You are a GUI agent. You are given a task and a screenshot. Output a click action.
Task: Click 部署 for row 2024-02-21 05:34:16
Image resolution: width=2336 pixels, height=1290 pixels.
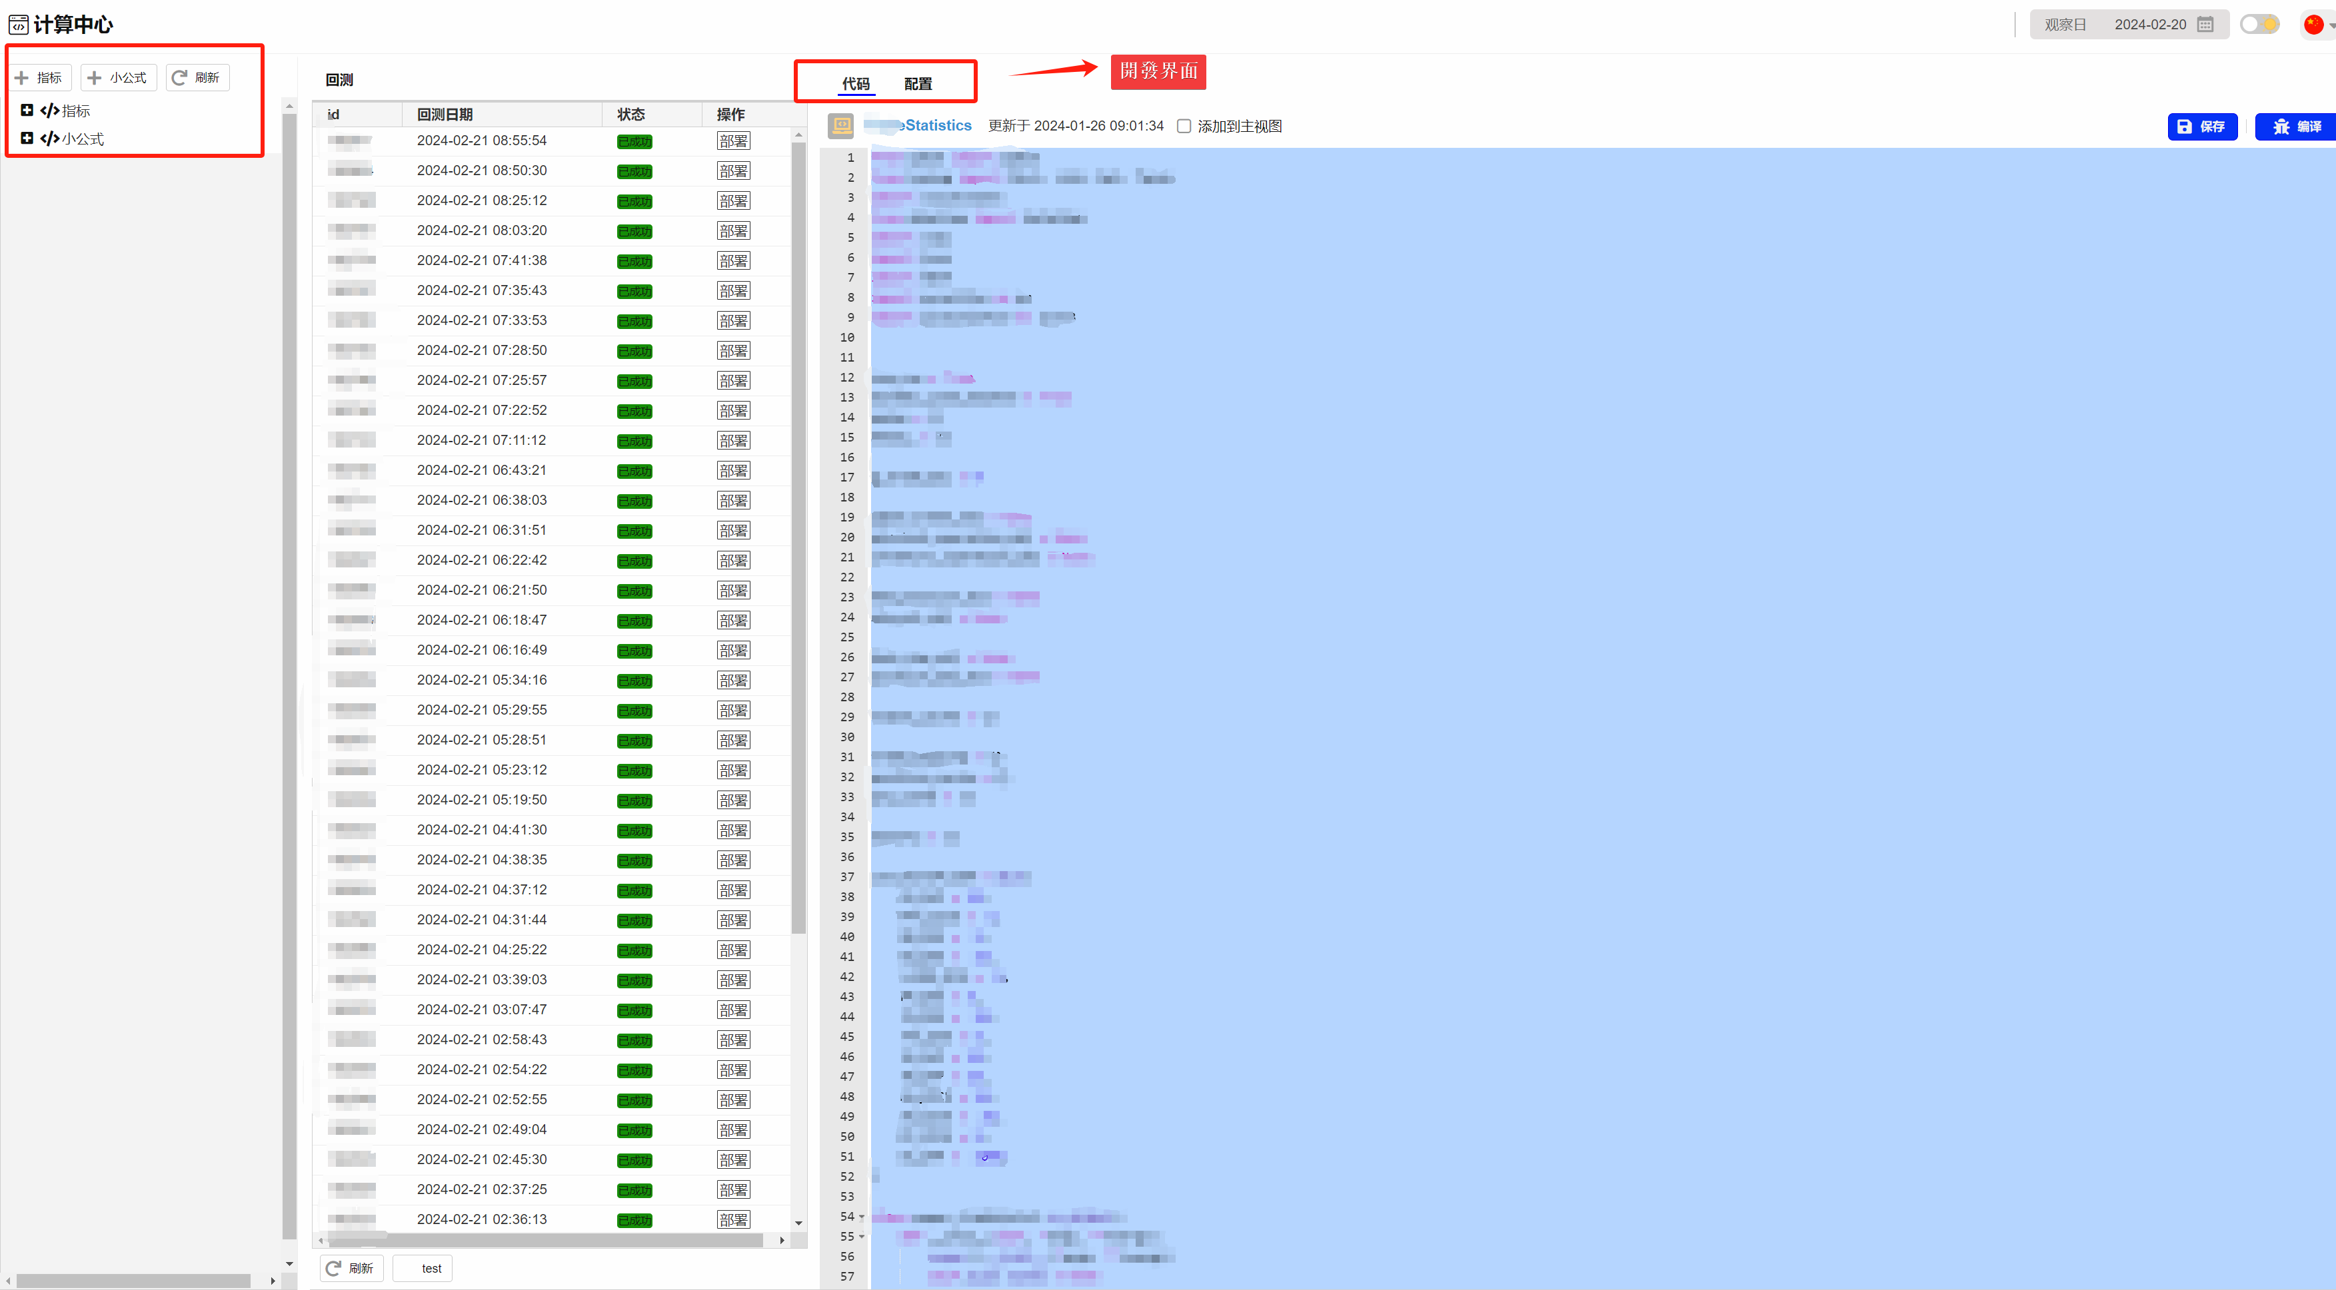(x=734, y=681)
